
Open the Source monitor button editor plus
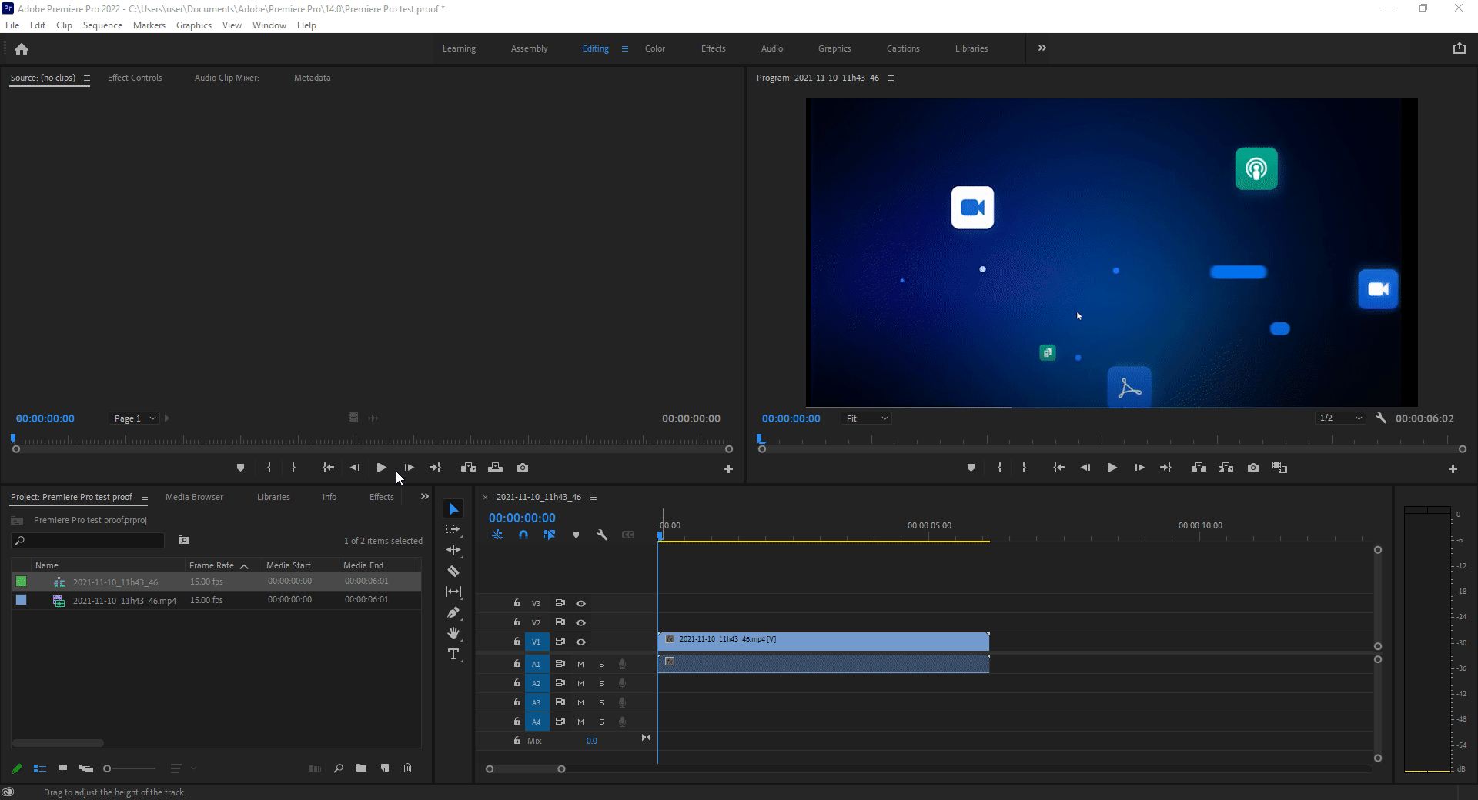click(x=728, y=468)
